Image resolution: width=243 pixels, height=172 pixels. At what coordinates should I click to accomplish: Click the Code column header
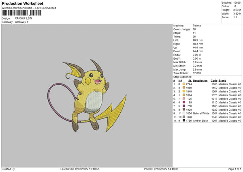coord(214,81)
